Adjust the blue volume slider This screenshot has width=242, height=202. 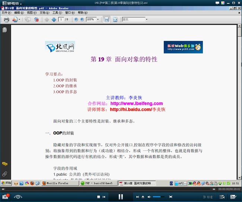point(158,196)
